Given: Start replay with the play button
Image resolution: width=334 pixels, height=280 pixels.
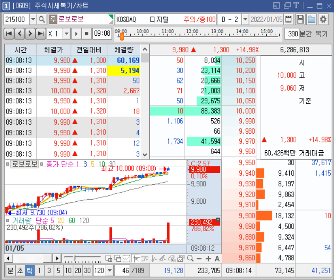Looking at the screenshot, I should coord(76,34).
